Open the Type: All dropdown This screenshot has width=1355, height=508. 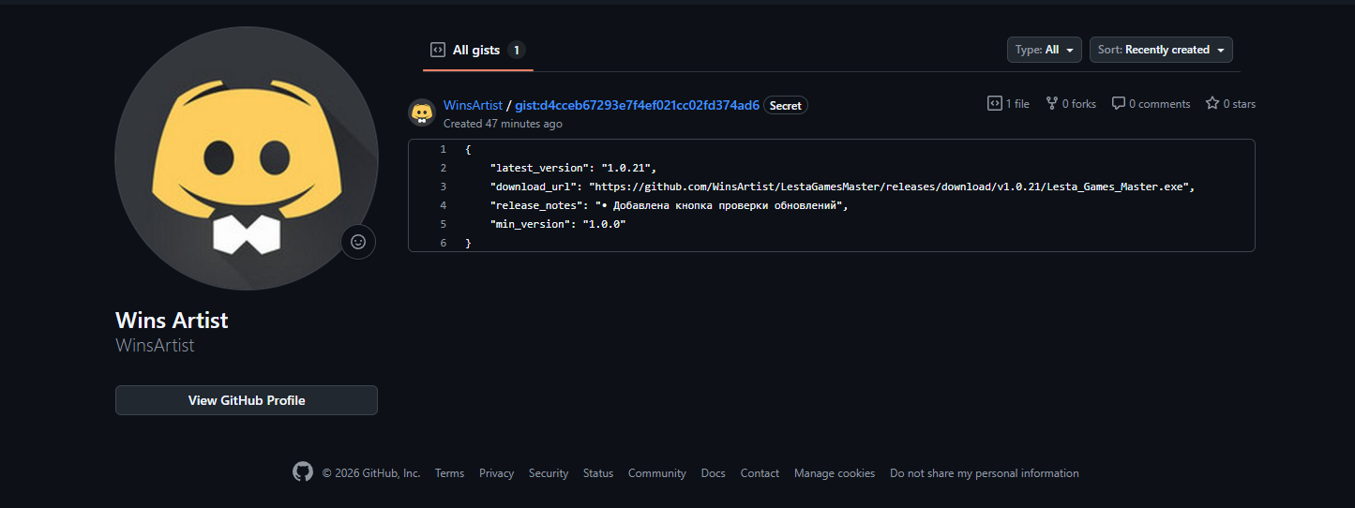coord(1044,50)
